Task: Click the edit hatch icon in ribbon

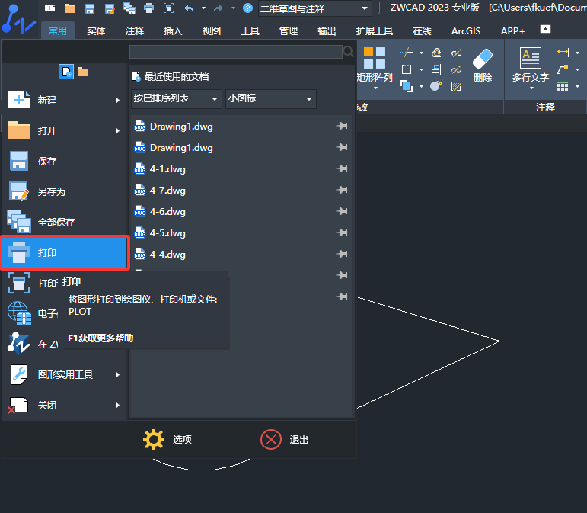Action: [x=456, y=86]
